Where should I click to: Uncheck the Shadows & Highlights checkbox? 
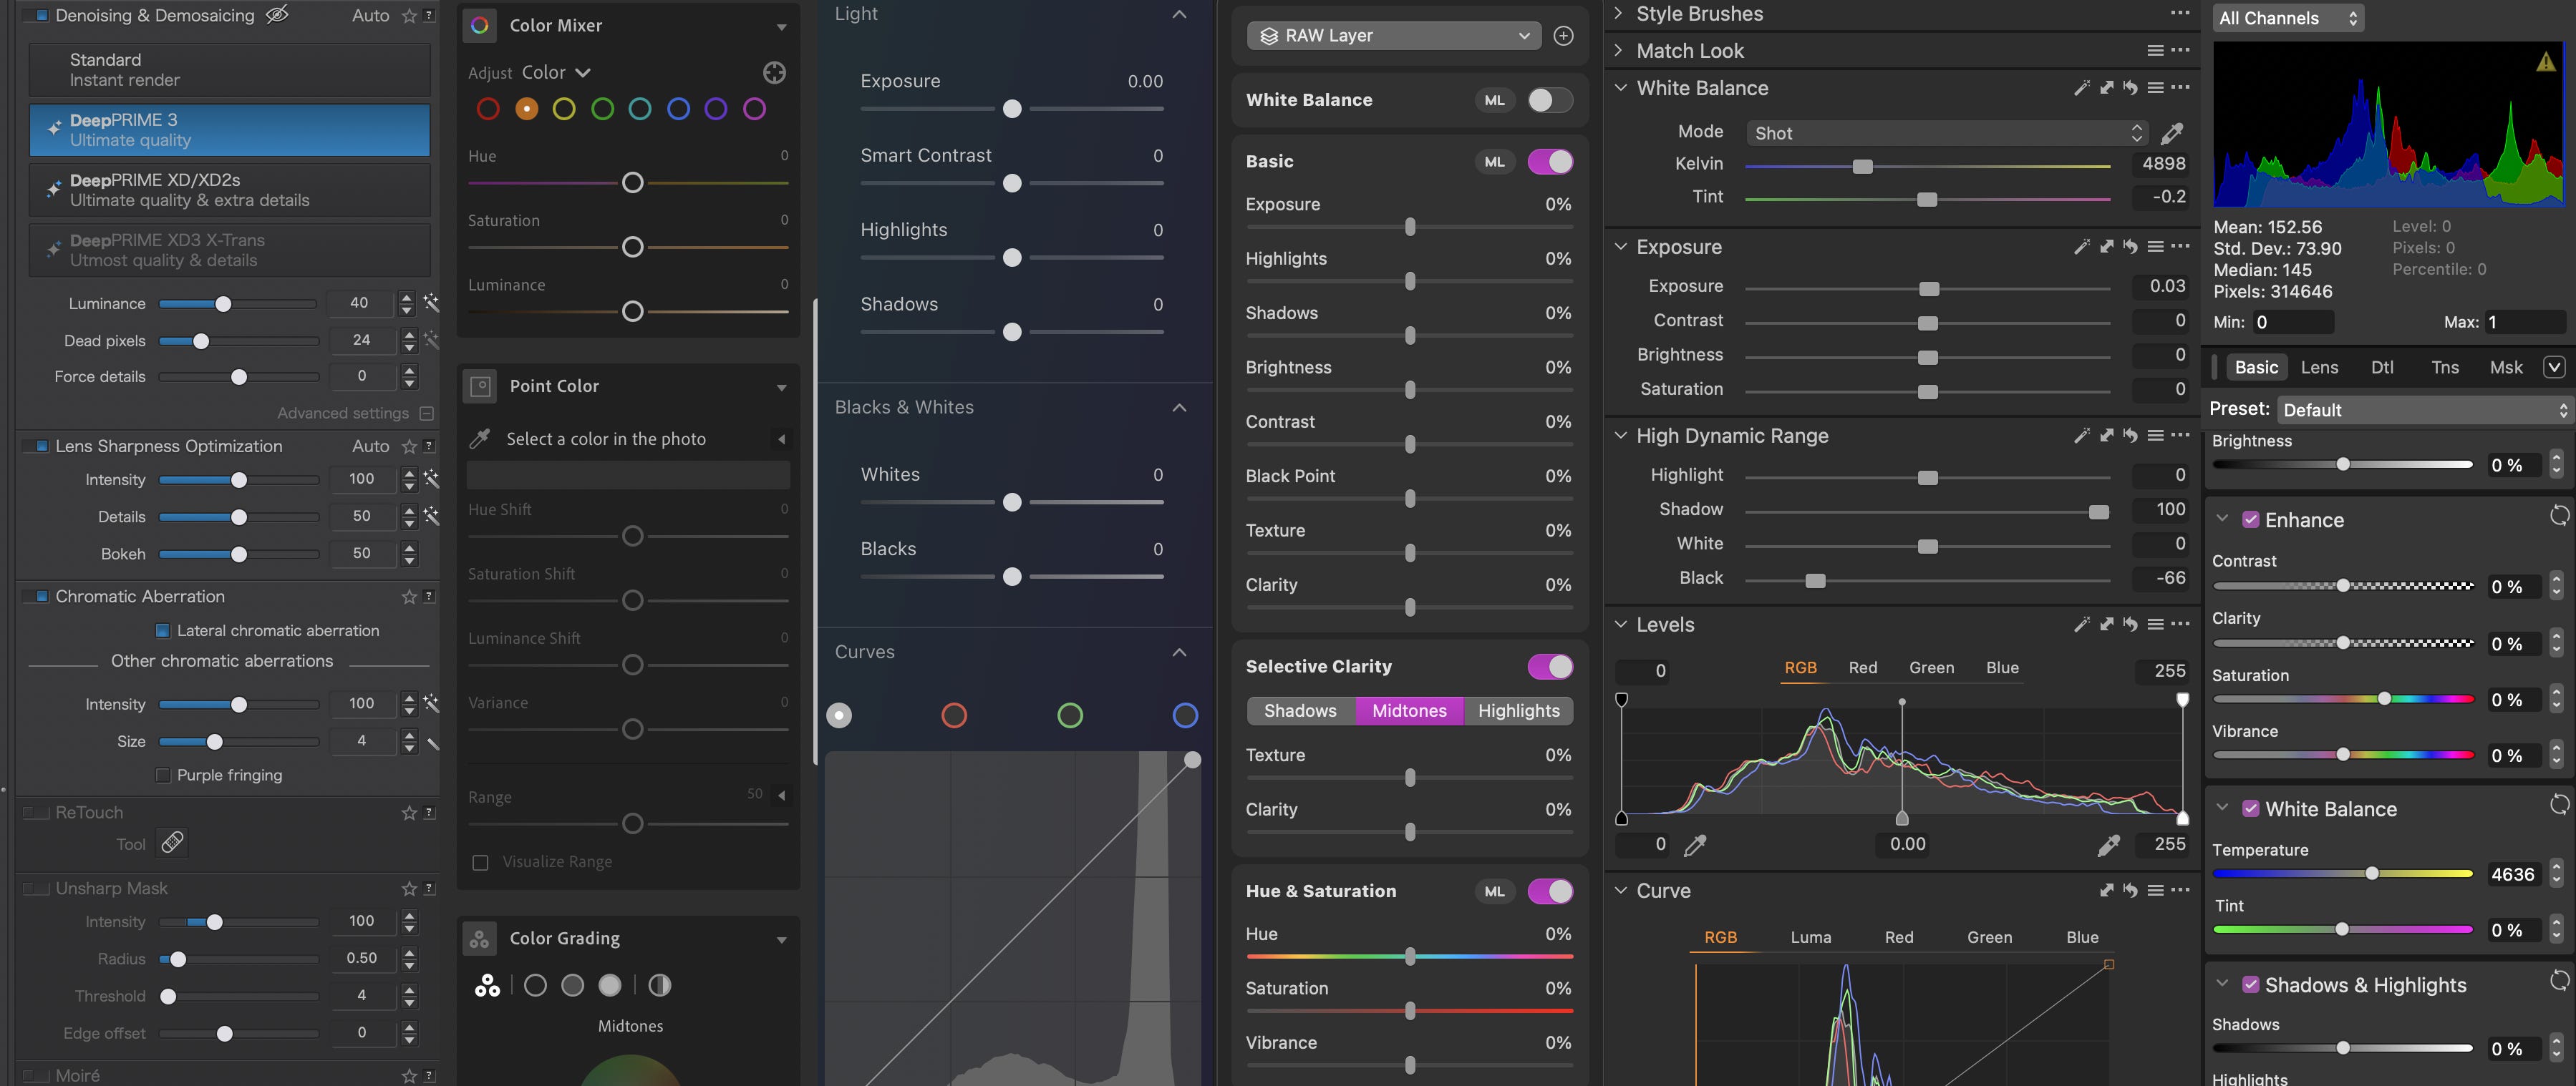[x=2250, y=985]
